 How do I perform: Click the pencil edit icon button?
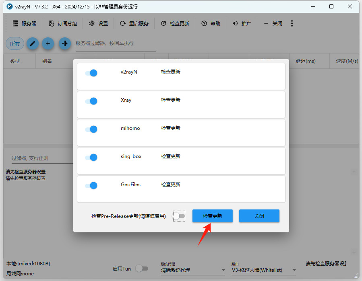[x=33, y=43]
